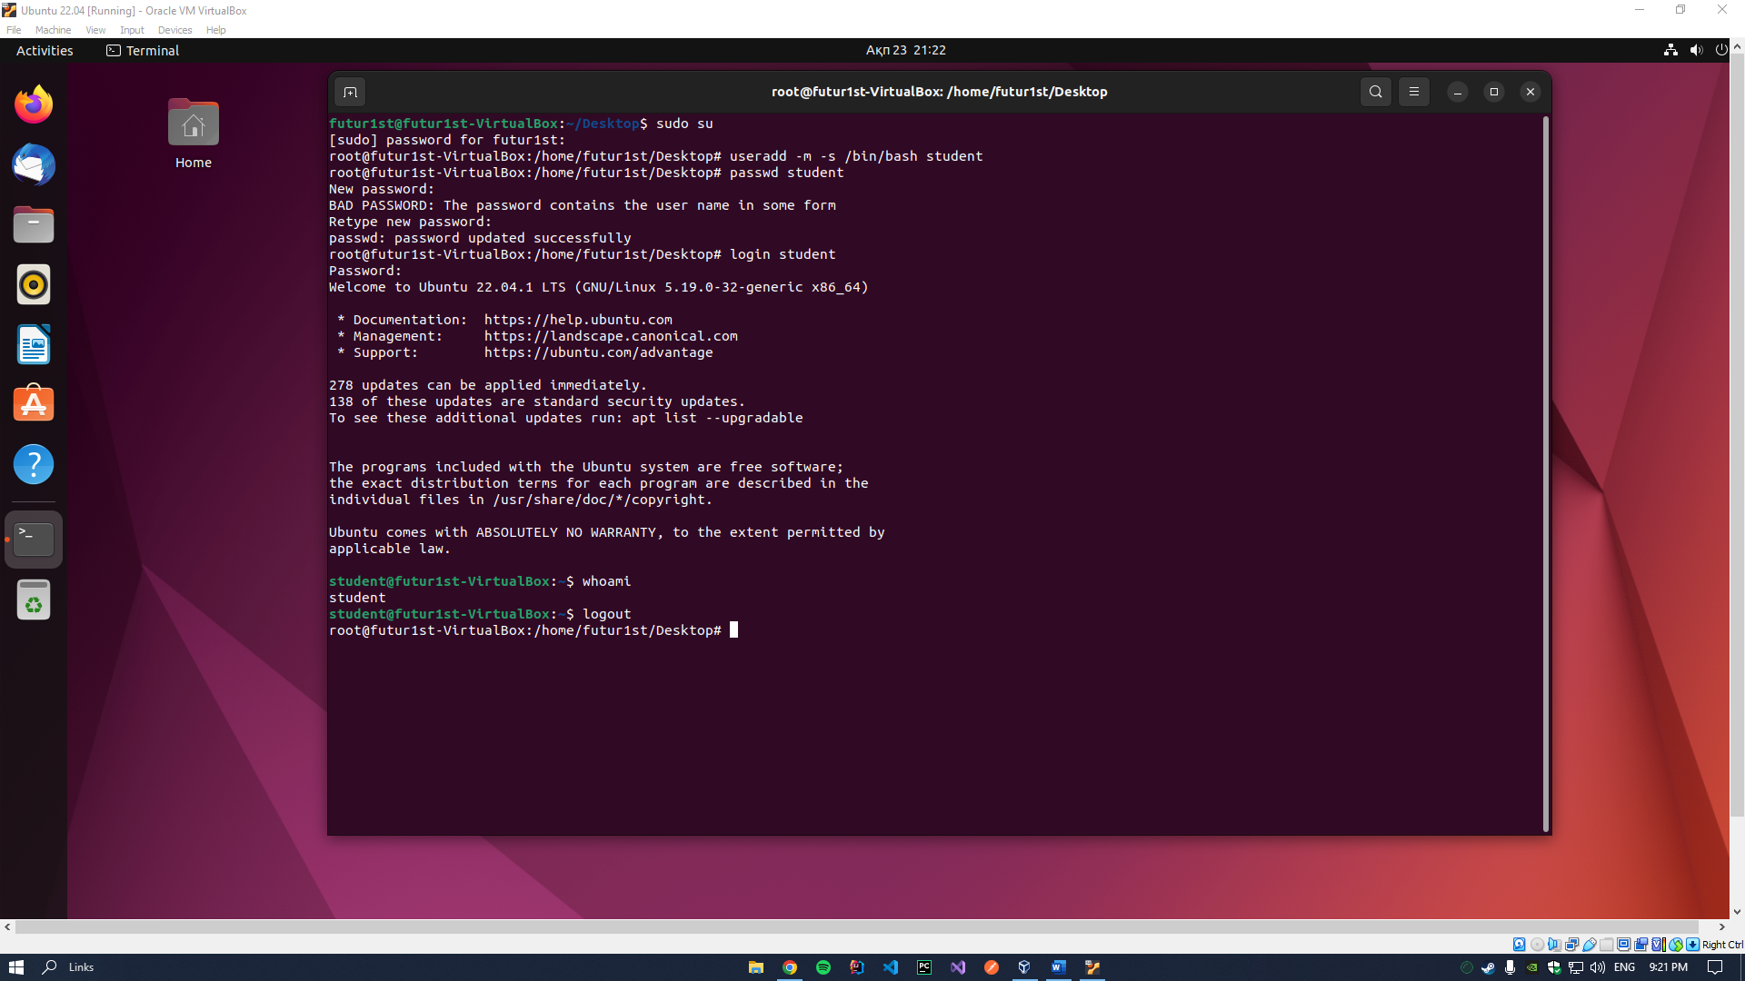Open terminal hamburger menu
The width and height of the screenshot is (1745, 981).
coord(1414,92)
